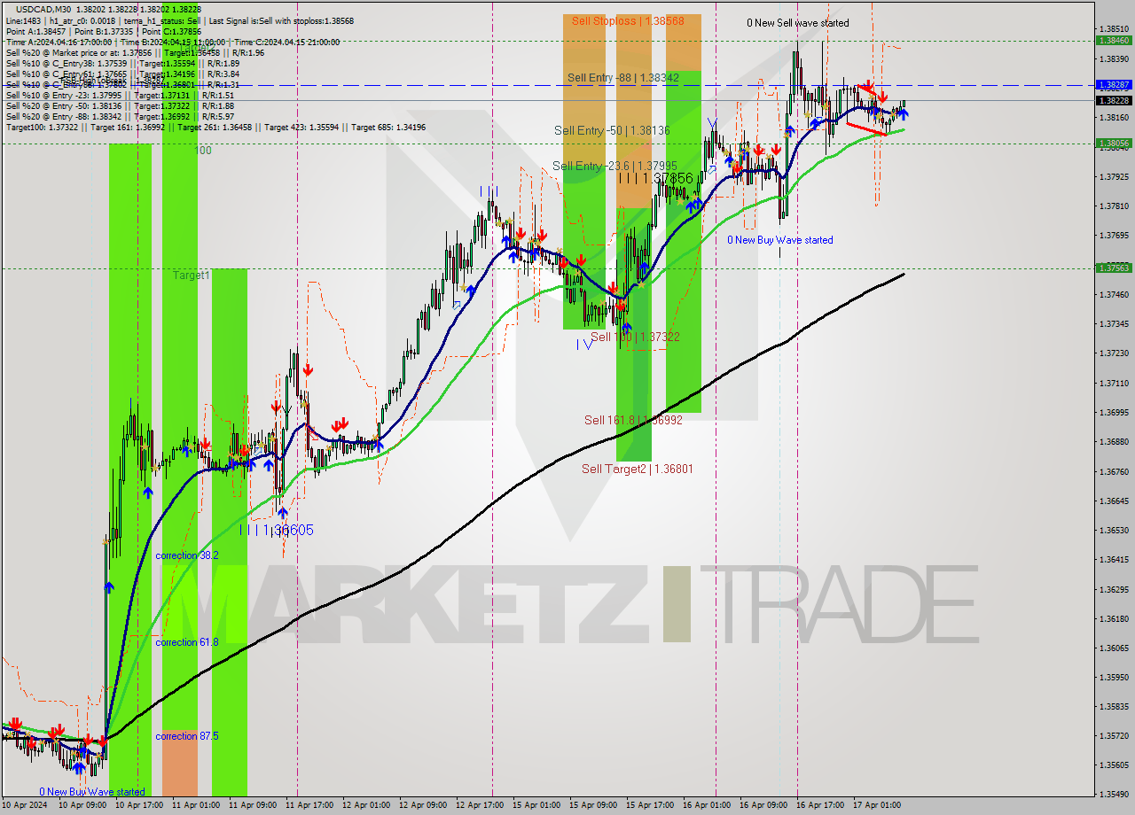The height and width of the screenshot is (815, 1135).
Task: Click the blue price tag 1.38287
Action: (1114, 85)
